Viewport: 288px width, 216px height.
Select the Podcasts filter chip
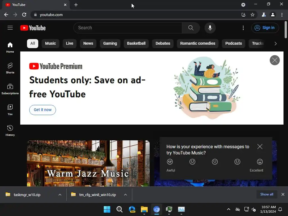pos(234,44)
